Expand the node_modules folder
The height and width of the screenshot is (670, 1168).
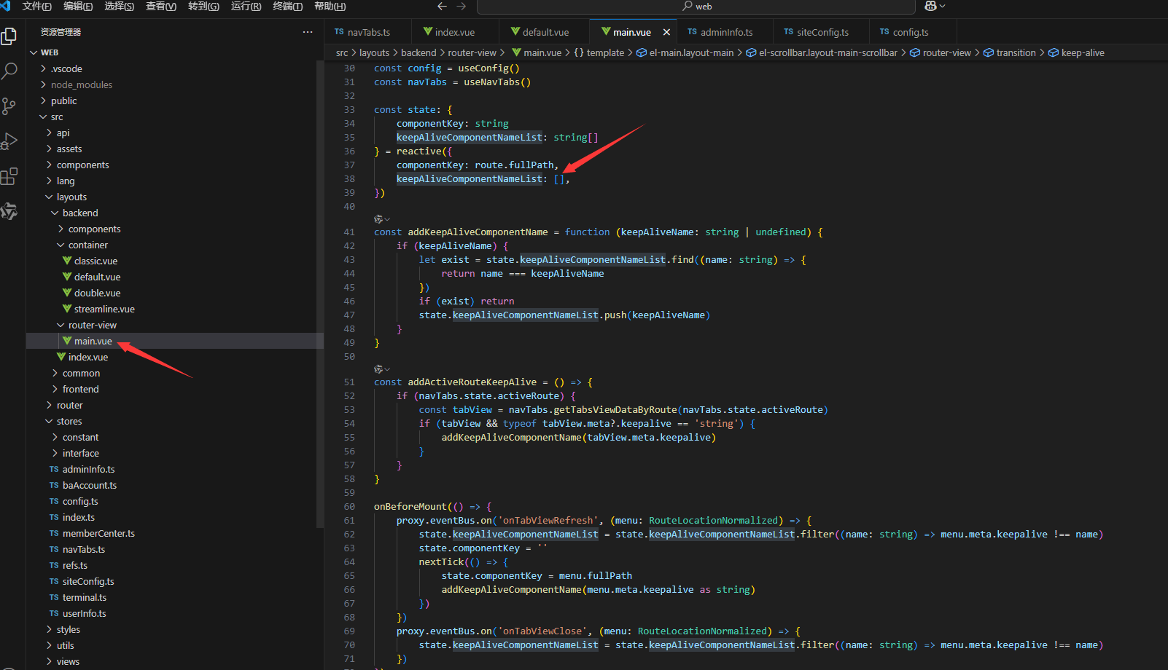[81, 85]
